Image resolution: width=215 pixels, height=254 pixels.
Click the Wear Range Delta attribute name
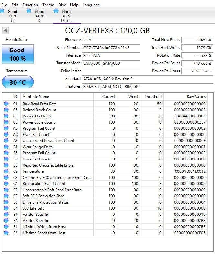tap(38, 147)
